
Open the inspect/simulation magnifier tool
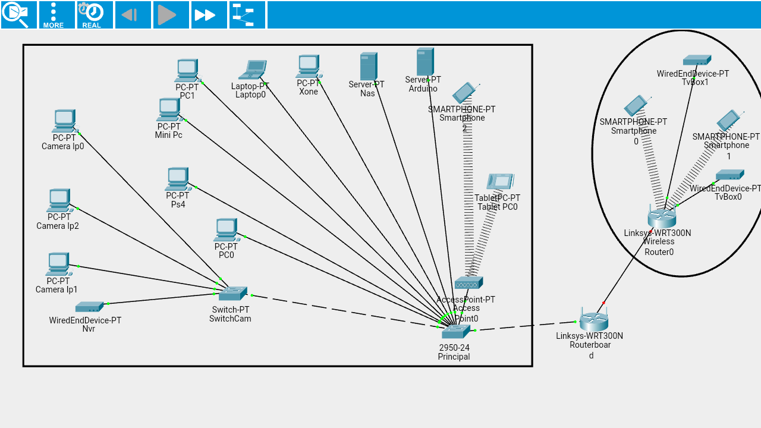19,15
